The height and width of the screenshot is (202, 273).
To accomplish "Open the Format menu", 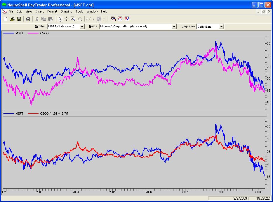I will pyautogui.click(x=52, y=11).
